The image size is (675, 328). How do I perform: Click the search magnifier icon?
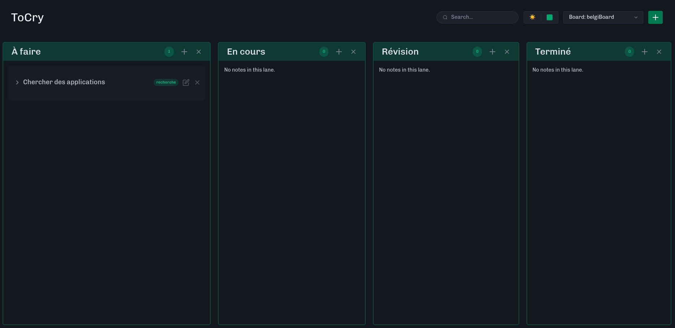[445, 17]
